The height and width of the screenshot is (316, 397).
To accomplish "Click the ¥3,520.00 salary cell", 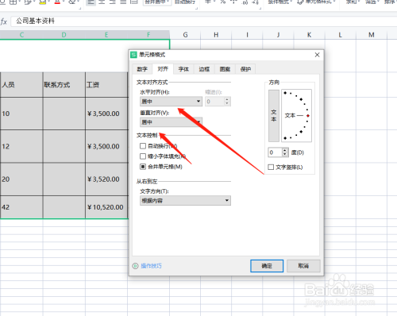I will [106, 179].
